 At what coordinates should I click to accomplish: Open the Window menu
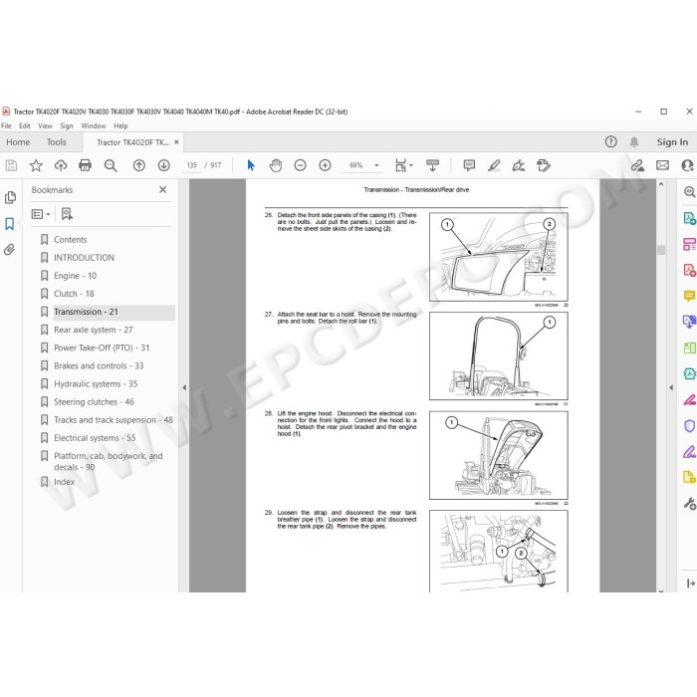pos(94,126)
